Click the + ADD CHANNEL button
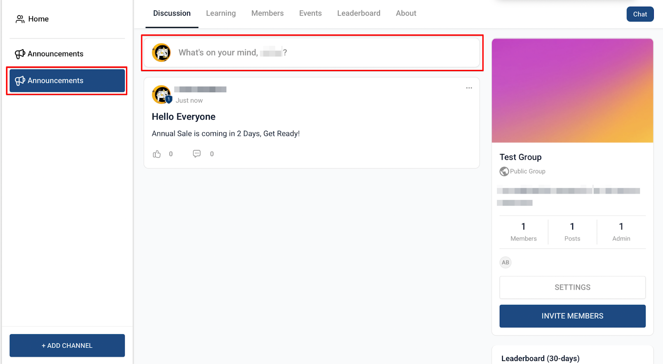 coord(67,345)
